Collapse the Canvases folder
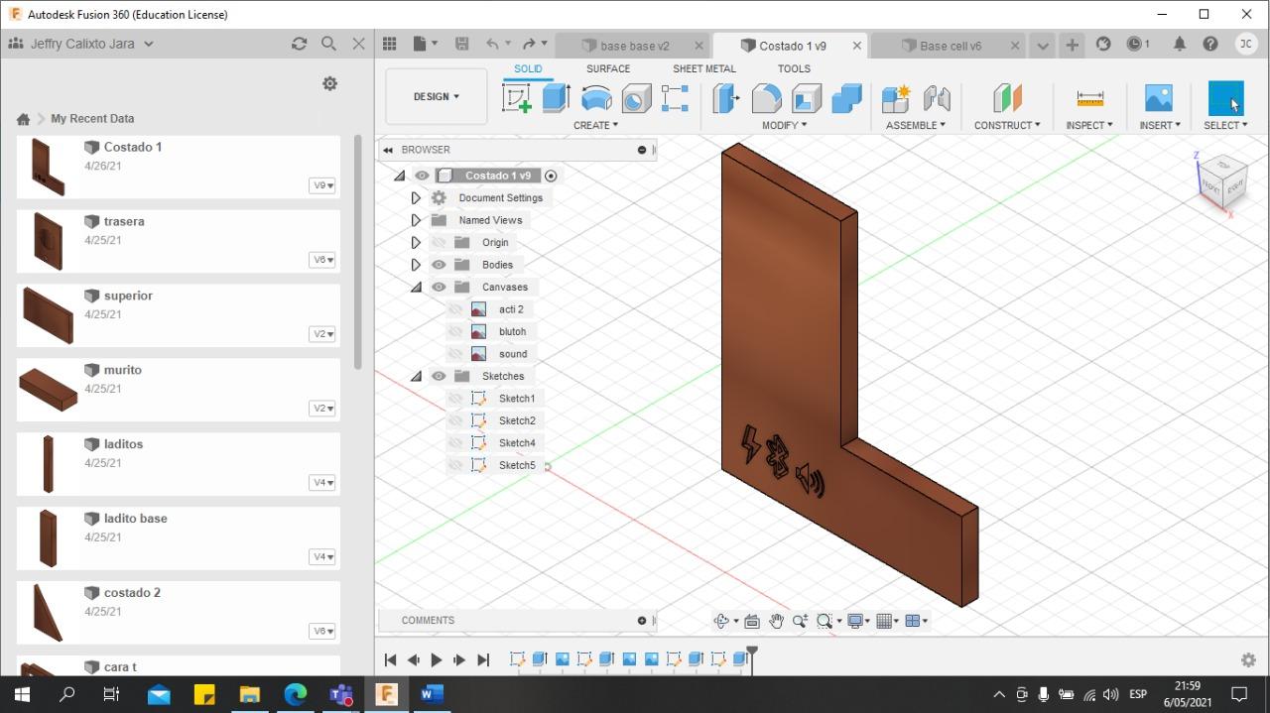 click(416, 288)
